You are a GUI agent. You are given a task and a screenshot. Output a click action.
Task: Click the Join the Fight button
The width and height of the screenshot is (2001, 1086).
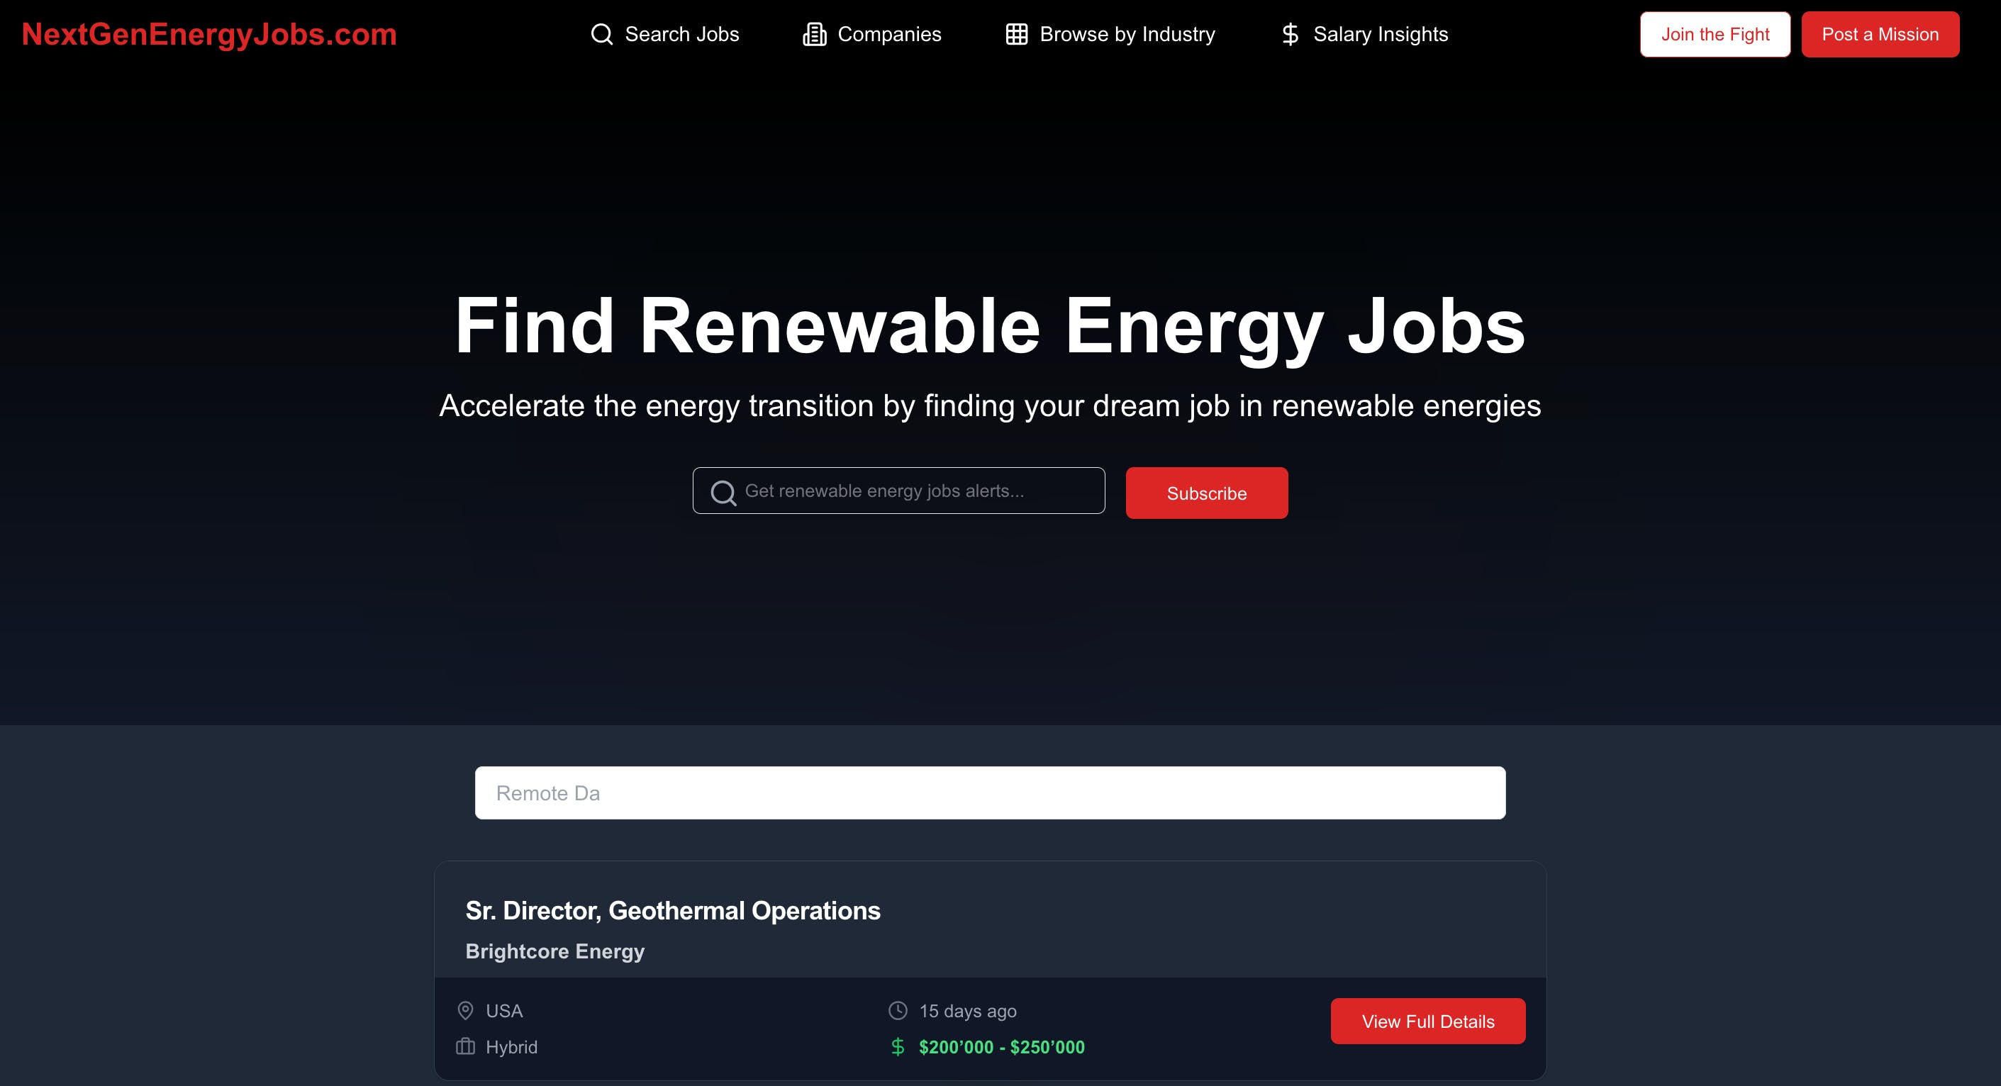click(x=1715, y=34)
